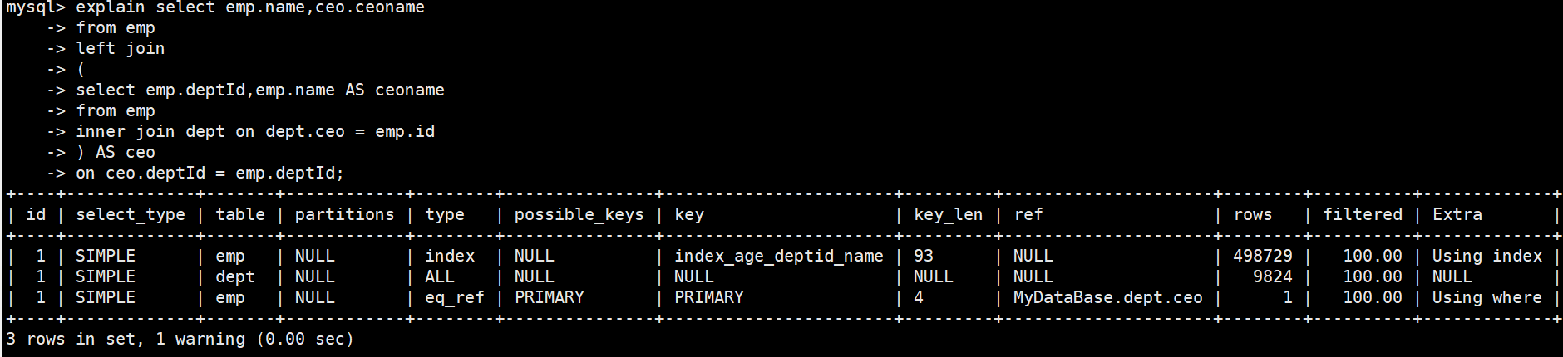Click the select_type column header
This screenshot has width=1563, height=357.
click(131, 214)
